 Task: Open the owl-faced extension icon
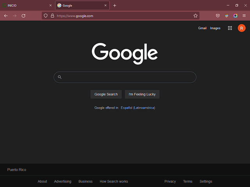(227, 16)
